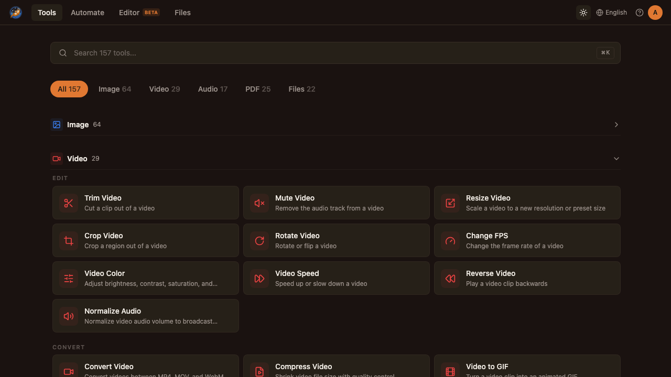Screen dimensions: 671x377
Task: Click "Speed up or slow down a video"
Action: pyautogui.click(x=321, y=284)
